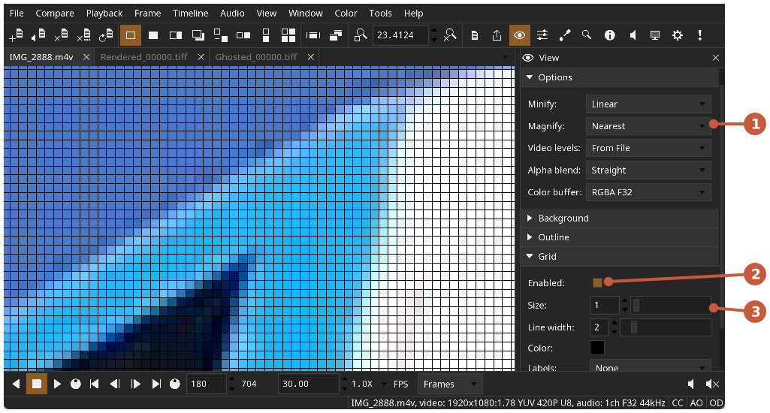This screenshot has height=413, width=770.
Task: Click the Settings gear icon in toolbar
Action: [677, 35]
